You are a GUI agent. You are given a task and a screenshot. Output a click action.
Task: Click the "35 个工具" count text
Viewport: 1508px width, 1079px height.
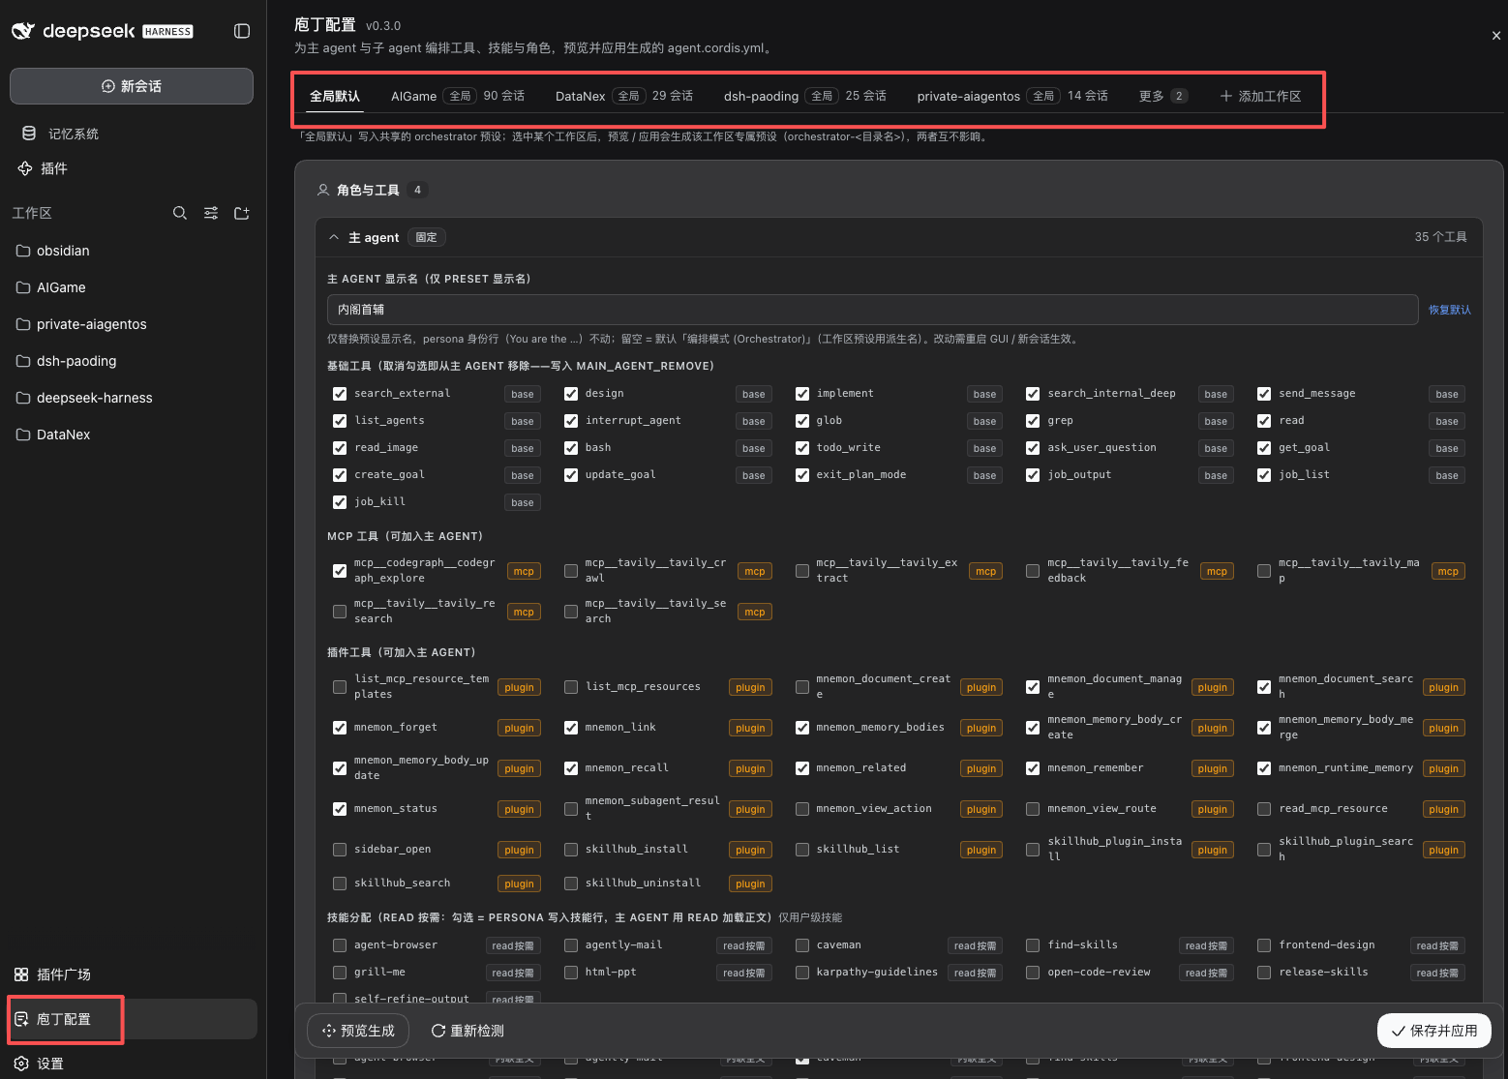point(1440,237)
